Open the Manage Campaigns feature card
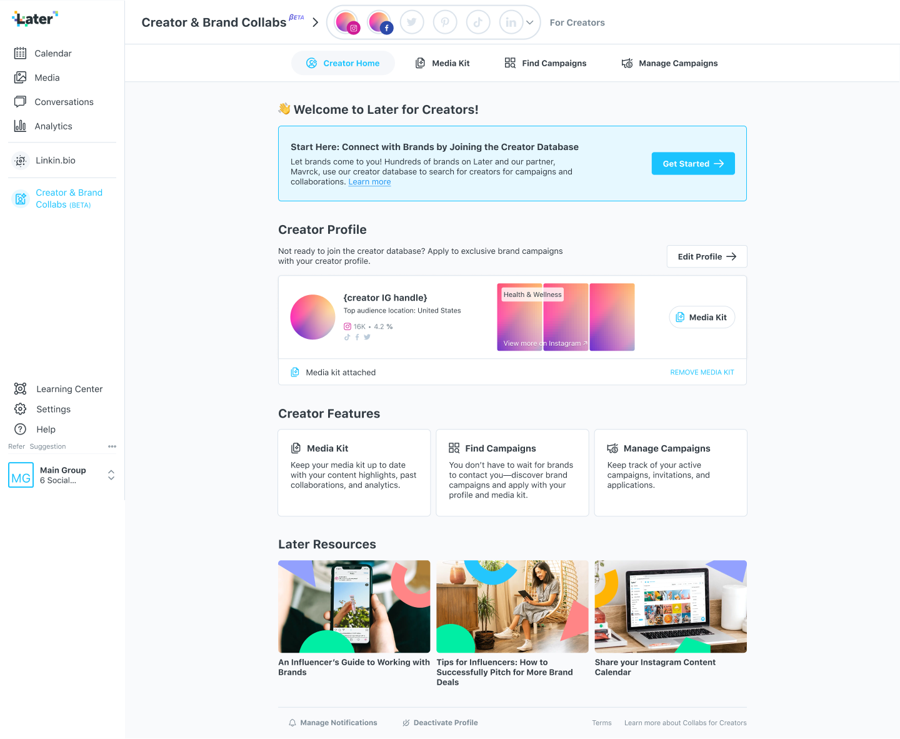900x739 pixels. click(x=671, y=473)
